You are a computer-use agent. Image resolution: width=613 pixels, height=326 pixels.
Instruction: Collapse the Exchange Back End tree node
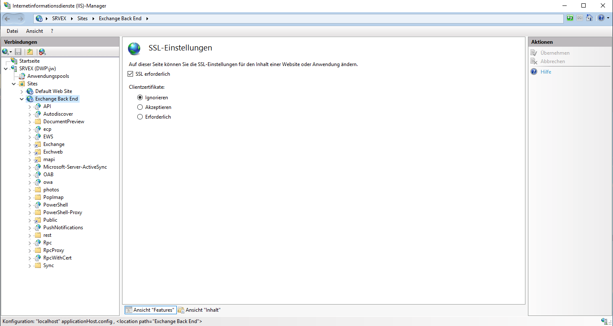coord(22,99)
